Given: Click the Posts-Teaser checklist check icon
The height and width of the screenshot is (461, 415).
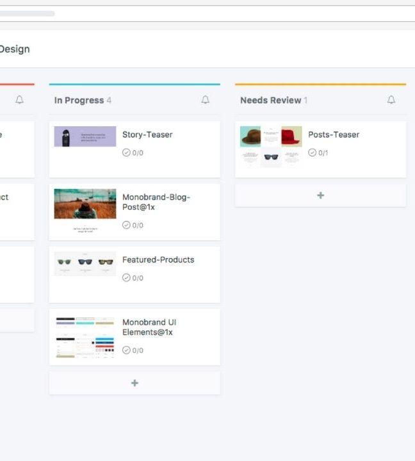Looking at the screenshot, I should point(312,152).
